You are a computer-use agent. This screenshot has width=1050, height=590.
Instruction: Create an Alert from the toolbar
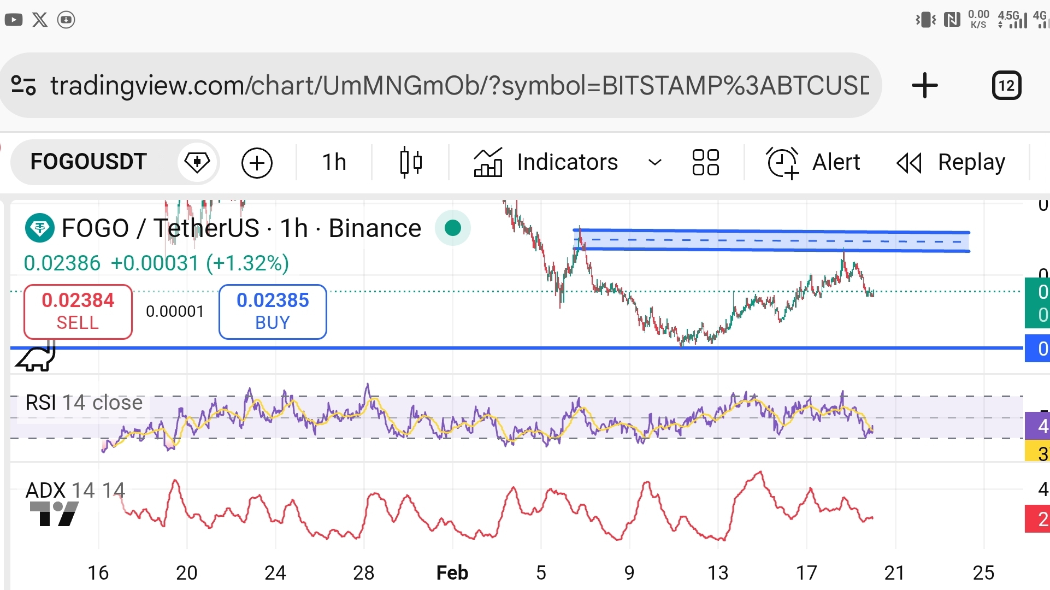813,163
